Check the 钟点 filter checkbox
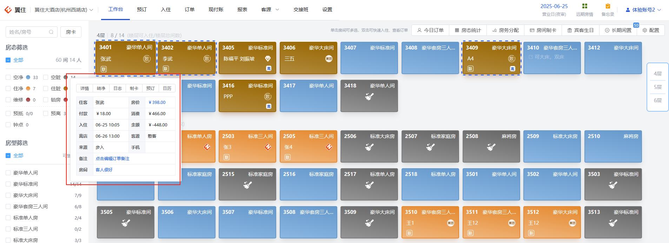Screen dimensions: 669x243 pyautogui.click(x=8, y=125)
